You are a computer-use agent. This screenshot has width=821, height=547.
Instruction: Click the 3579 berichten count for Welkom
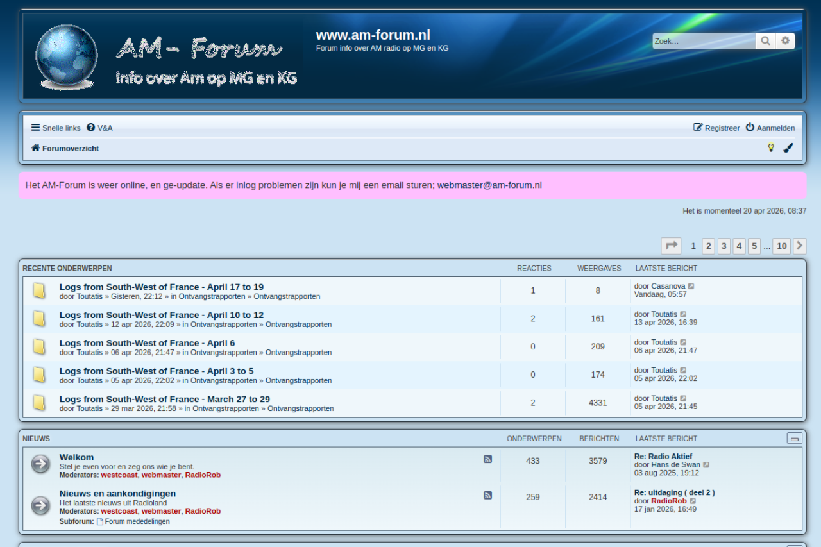tap(598, 461)
